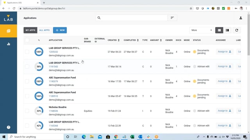Select the MY APPS tab
Viewport: 250px width, 140px height.
pyautogui.click(x=30, y=30)
